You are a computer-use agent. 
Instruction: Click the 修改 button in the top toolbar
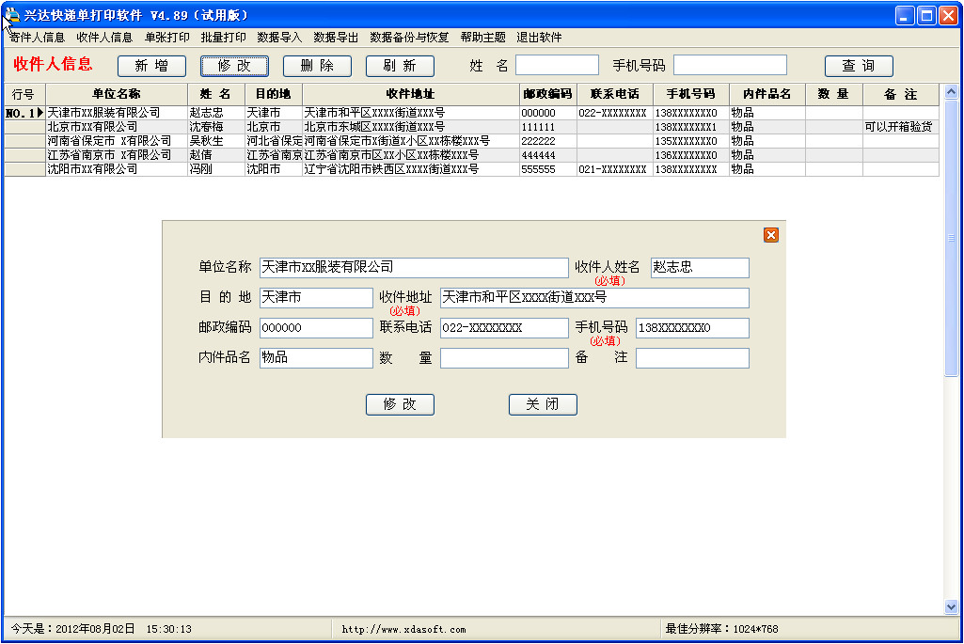[234, 66]
